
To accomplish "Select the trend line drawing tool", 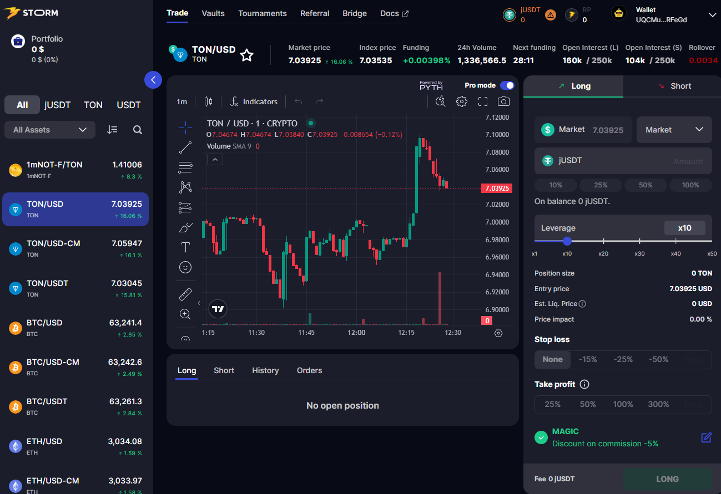I will point(185,147).
